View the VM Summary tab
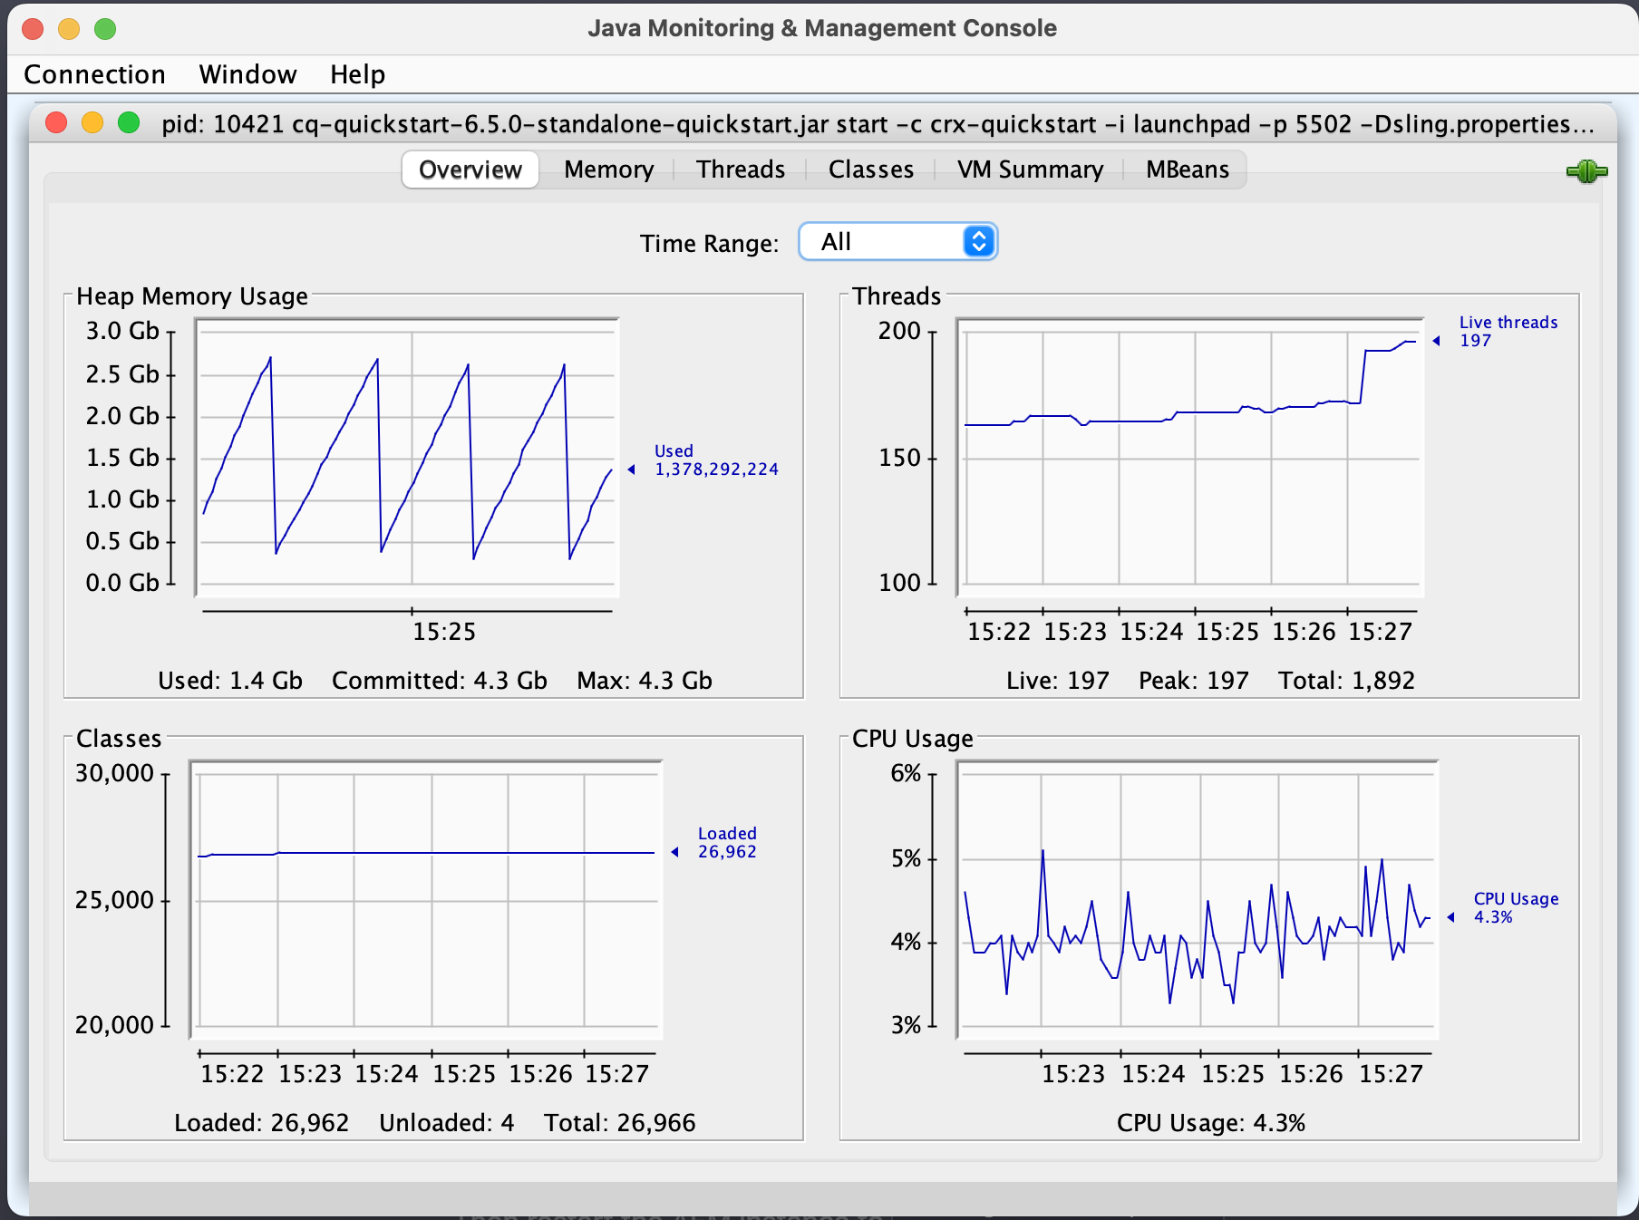 coord(1030,169)
